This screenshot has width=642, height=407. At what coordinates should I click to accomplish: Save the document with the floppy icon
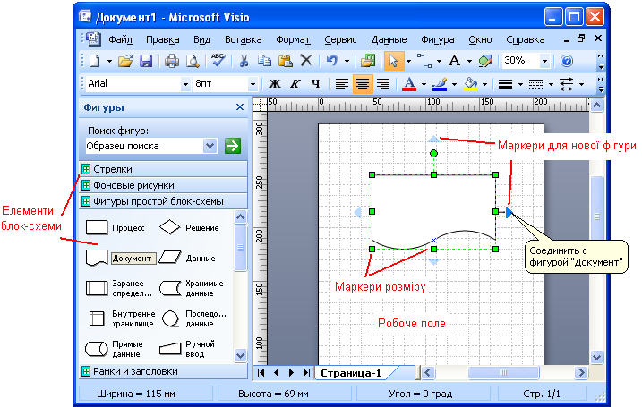pyautogui.click(x=146, y=62)
